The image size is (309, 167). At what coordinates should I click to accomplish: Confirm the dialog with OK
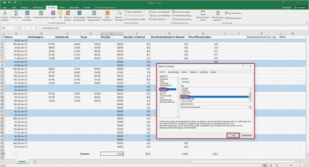233,135
